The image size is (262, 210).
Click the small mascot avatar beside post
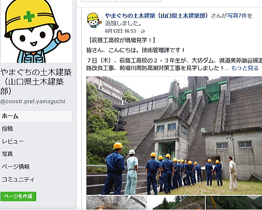[94, 20]
